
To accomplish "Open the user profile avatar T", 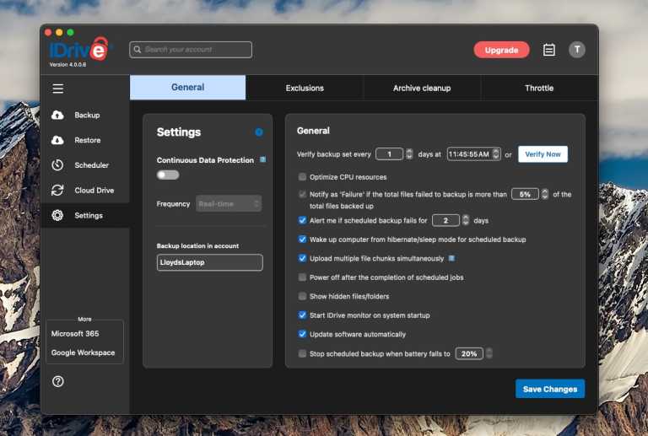I will pos(577,50).
